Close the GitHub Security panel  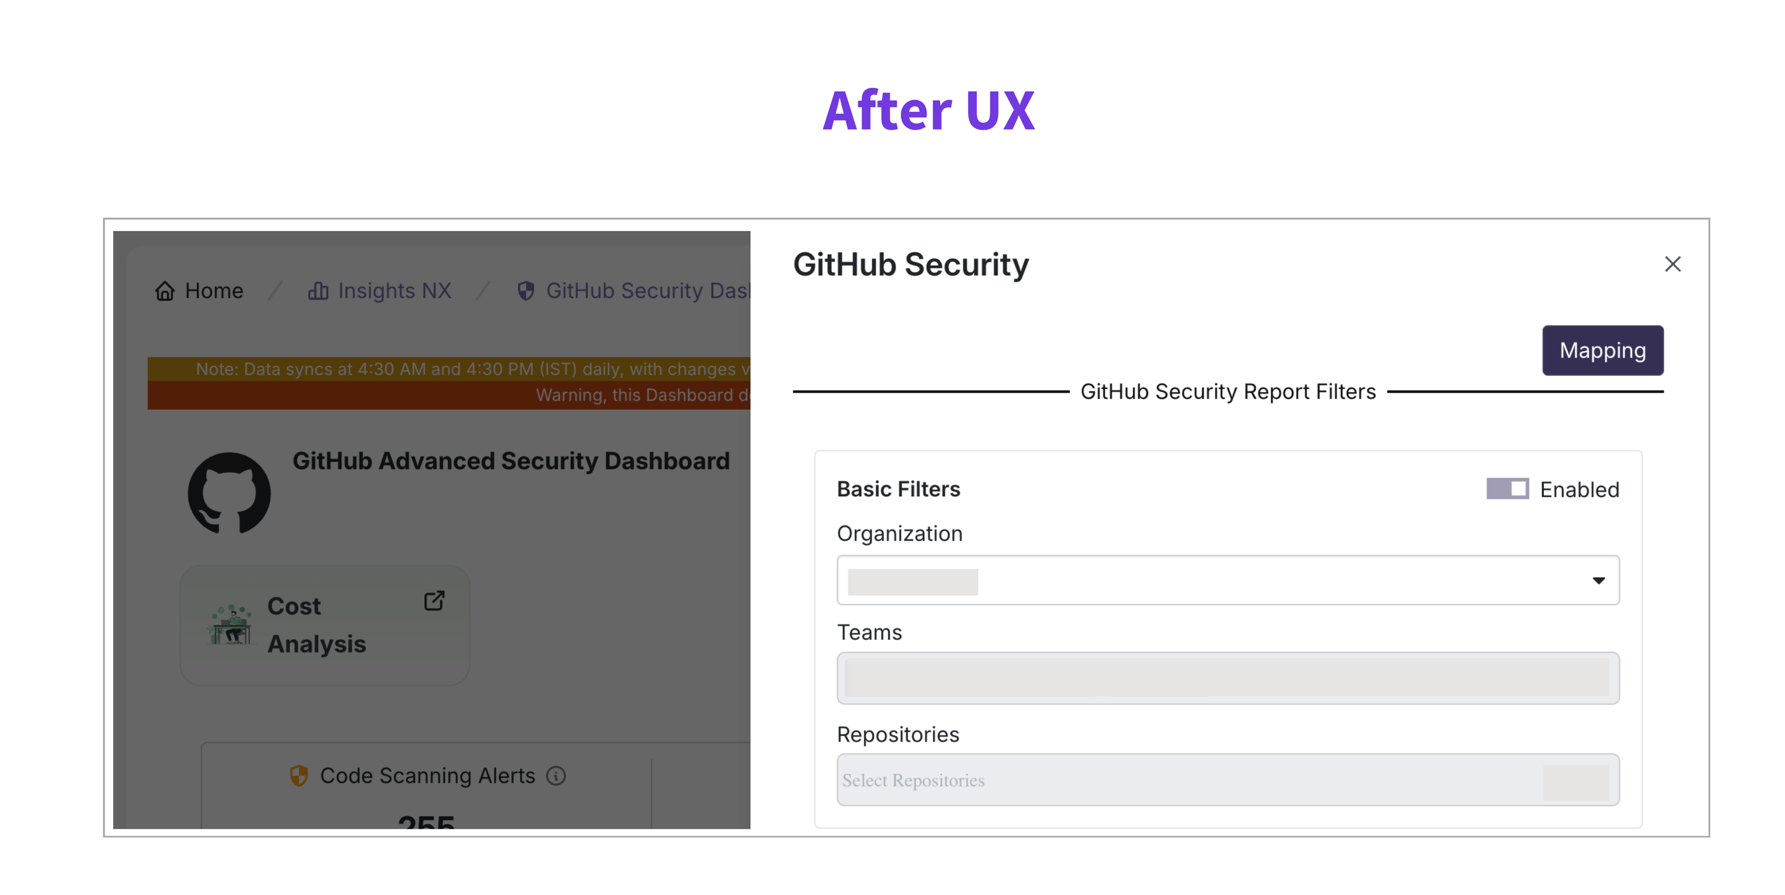point(1673,264)
